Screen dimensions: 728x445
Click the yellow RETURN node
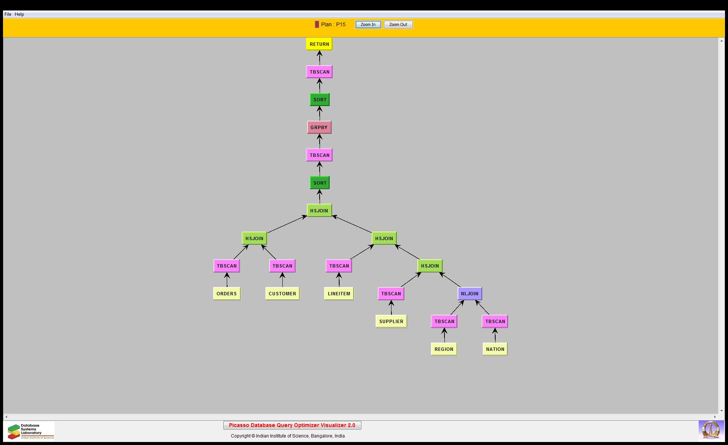tap(319, 44)
